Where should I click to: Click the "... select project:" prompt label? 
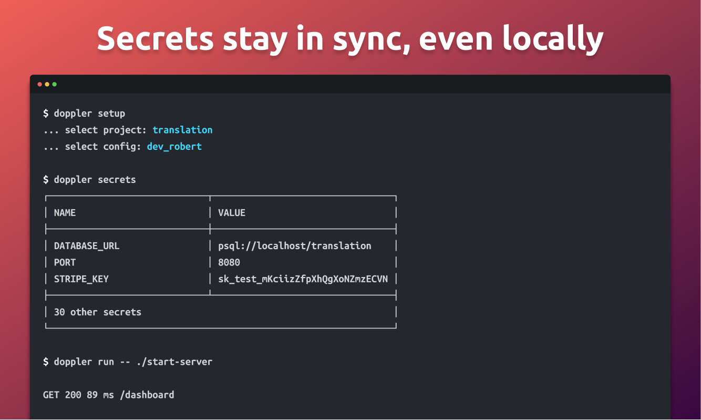(x=95, y=130)
